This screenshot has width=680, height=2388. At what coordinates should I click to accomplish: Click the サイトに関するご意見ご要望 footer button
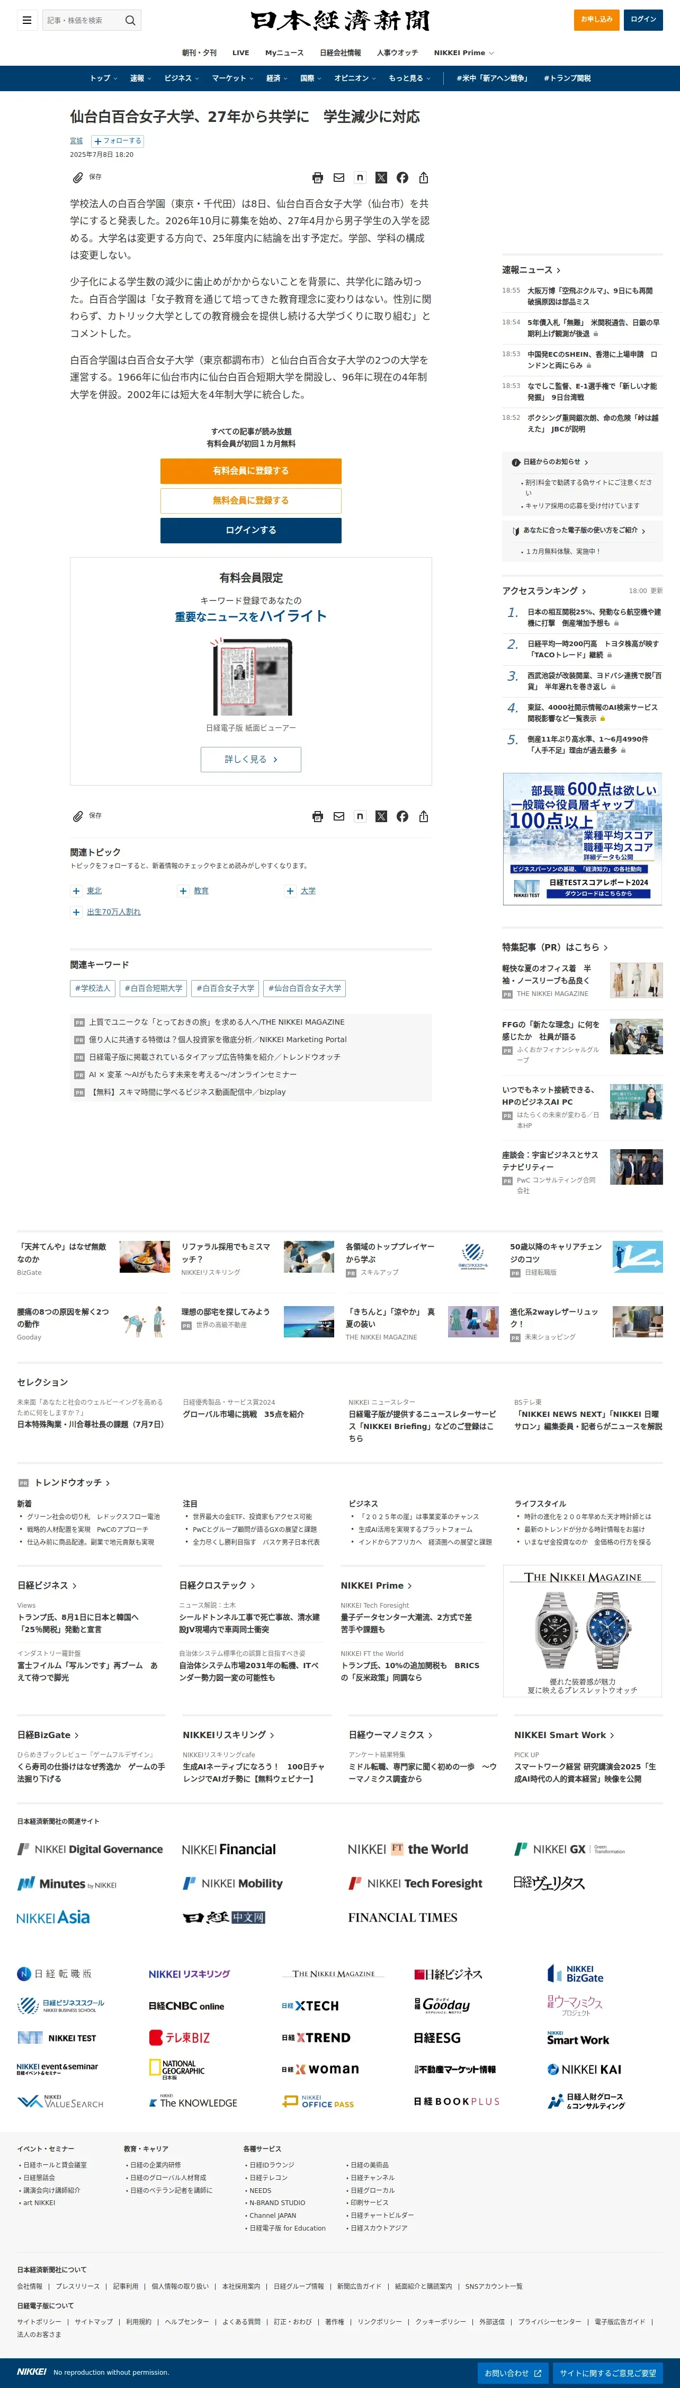[x=608, y=2373]
